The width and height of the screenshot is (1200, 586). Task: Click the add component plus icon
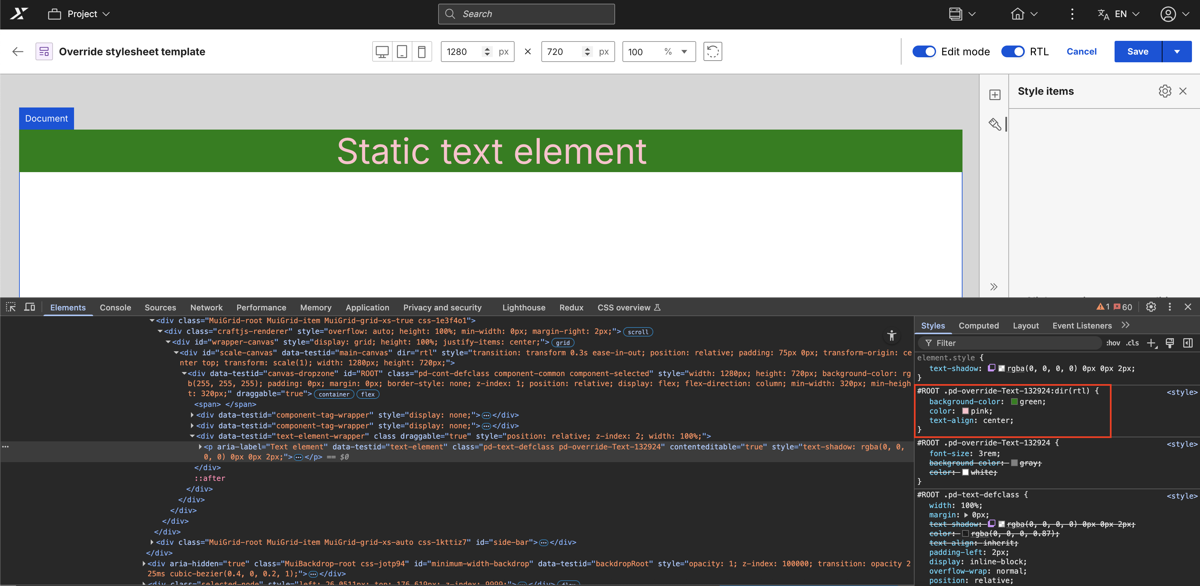tap(995, 95)
